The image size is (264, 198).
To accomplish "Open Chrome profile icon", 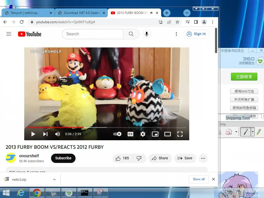I will coord(204,22).
